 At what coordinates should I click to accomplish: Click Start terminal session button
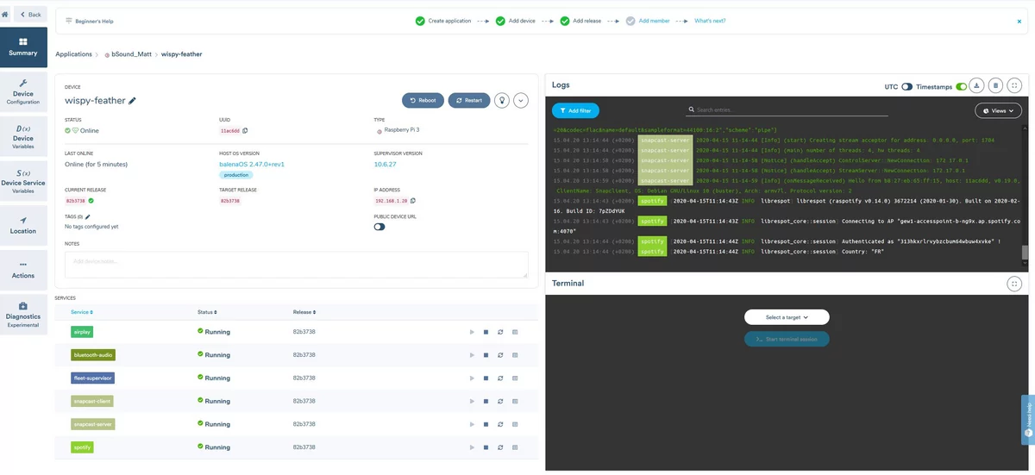[787, 340]
